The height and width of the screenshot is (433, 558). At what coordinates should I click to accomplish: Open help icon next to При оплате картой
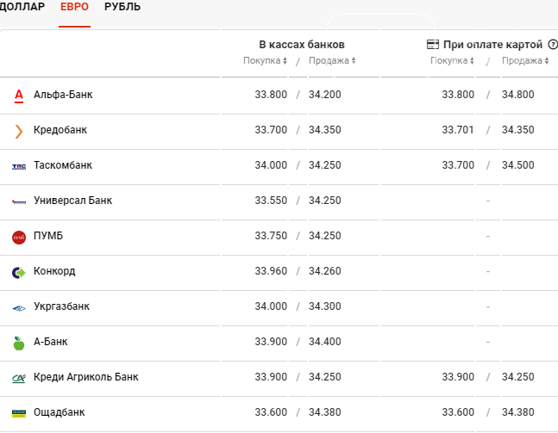[x=552, y=44]
